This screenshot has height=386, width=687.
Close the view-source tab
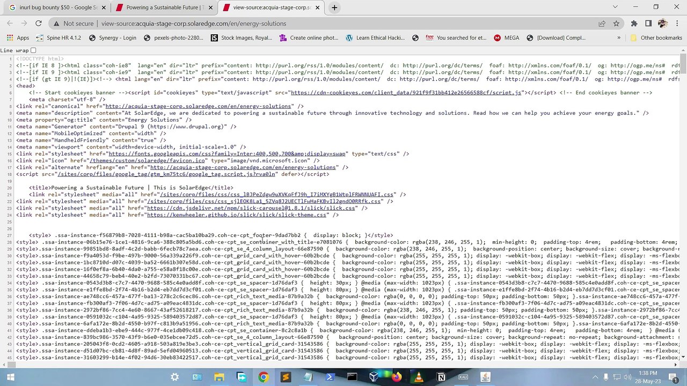[317, 8]
